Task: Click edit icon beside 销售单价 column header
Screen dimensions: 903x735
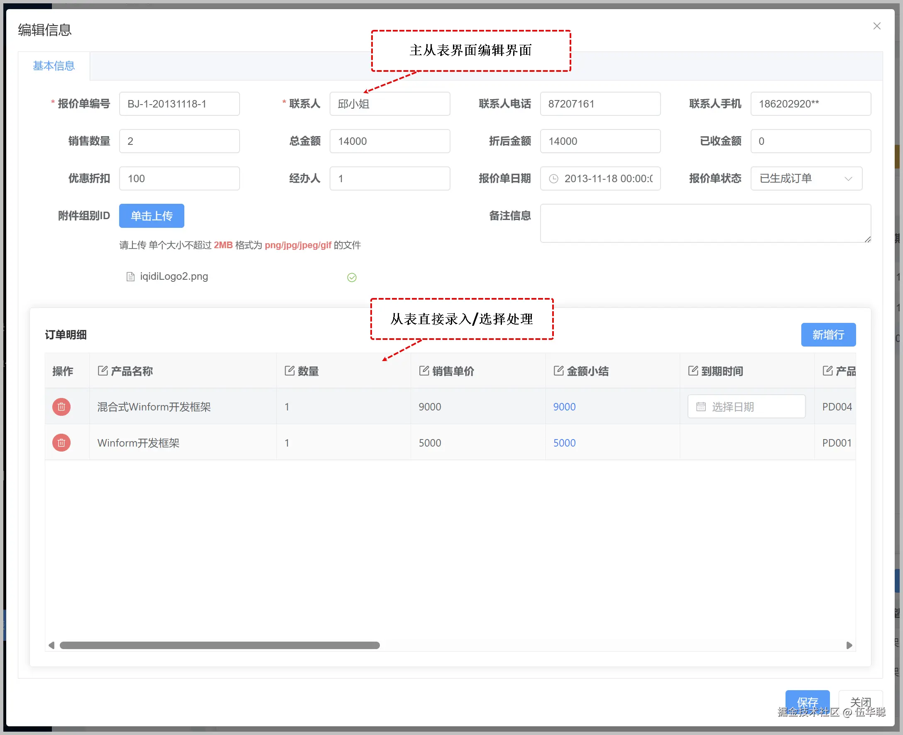Action: coord(424,371)
